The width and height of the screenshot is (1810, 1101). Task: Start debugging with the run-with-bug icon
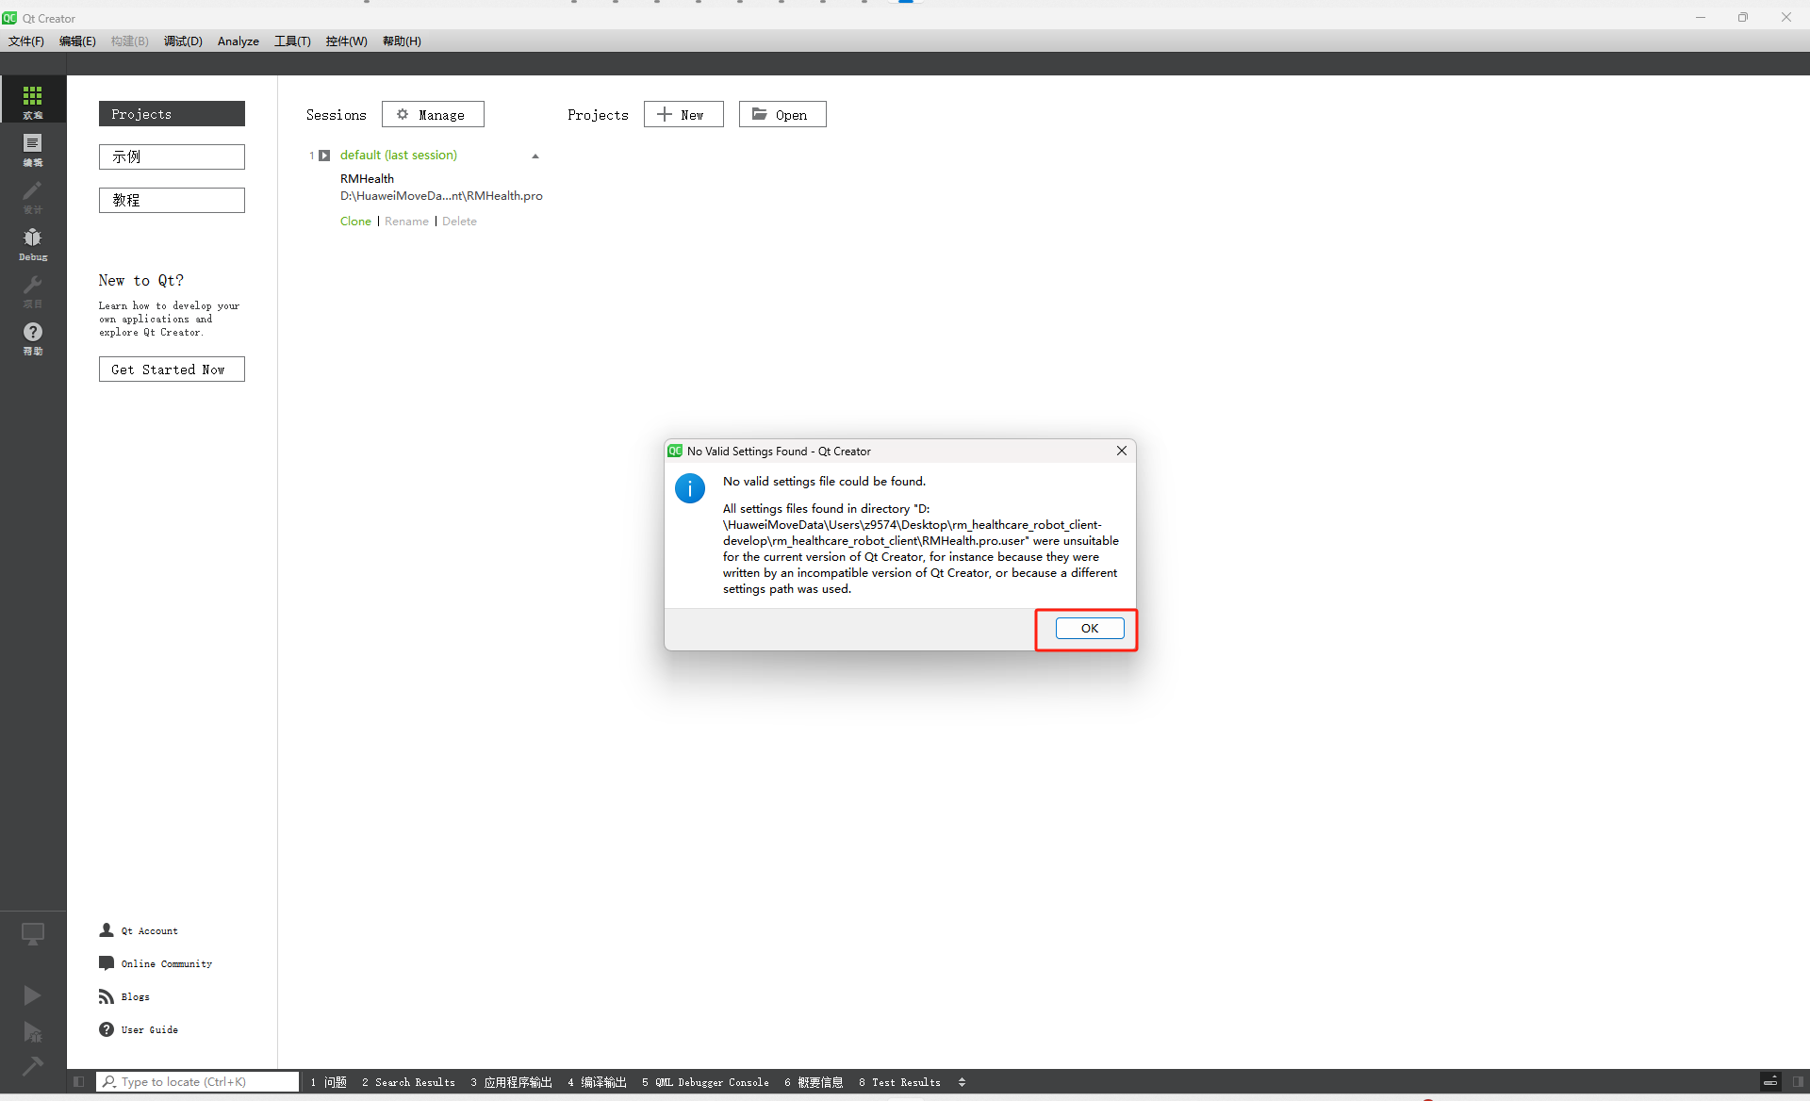coord(32,1031)
